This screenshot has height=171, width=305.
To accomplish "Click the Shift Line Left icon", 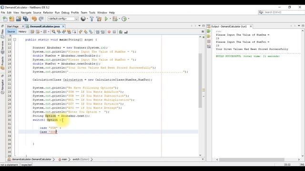I will click(x=97, y=32).
